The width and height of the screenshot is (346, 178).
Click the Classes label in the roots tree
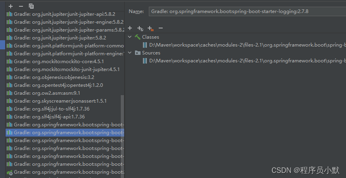(150, 37)
